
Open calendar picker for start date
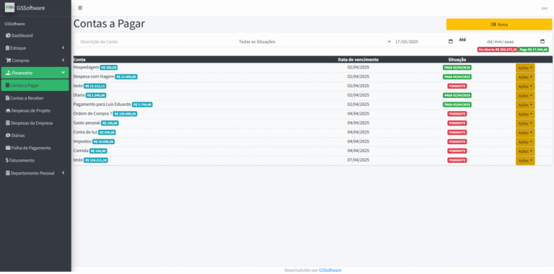(x=450, y=42)
